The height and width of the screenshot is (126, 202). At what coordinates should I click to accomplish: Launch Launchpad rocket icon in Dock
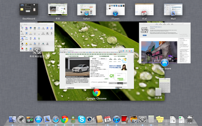[21, 119]
